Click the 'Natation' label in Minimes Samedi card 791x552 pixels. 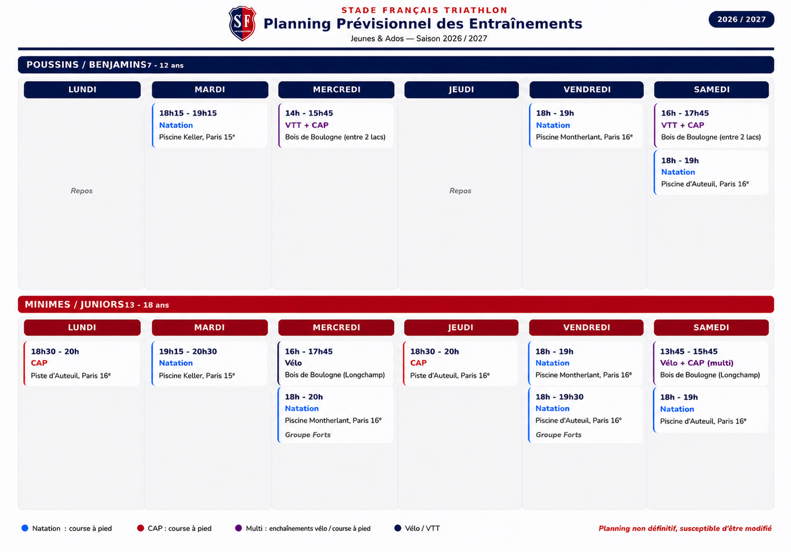pos(677,409)
